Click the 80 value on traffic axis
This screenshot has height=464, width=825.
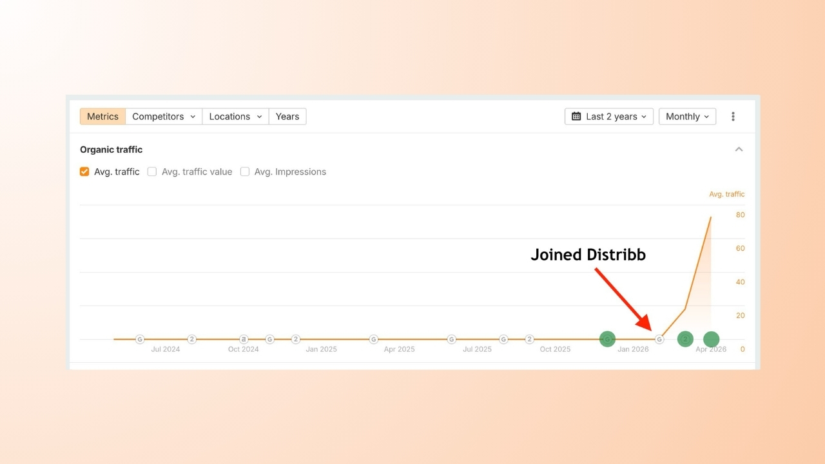pyautogui.click(x=741, y=215)
